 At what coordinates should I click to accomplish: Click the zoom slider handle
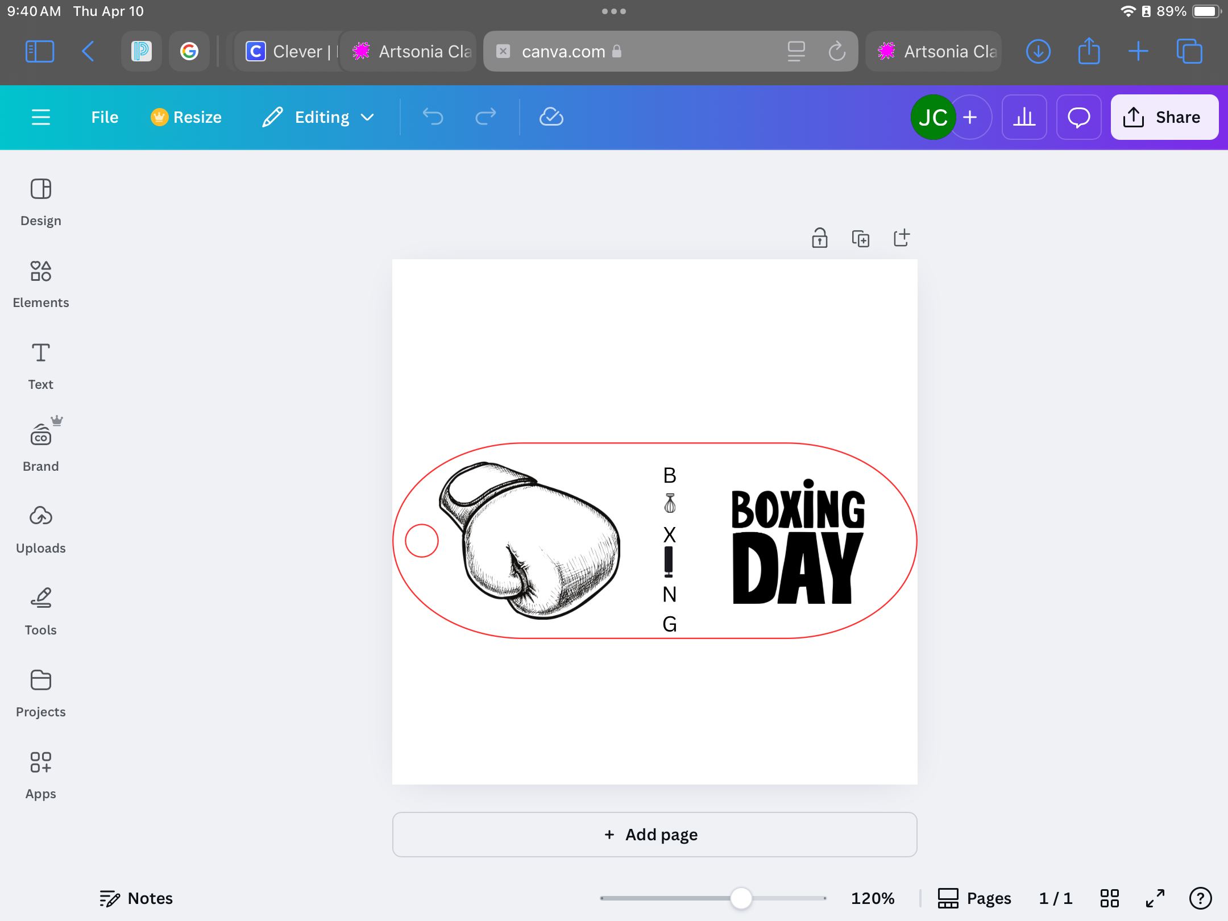[741, 898]
